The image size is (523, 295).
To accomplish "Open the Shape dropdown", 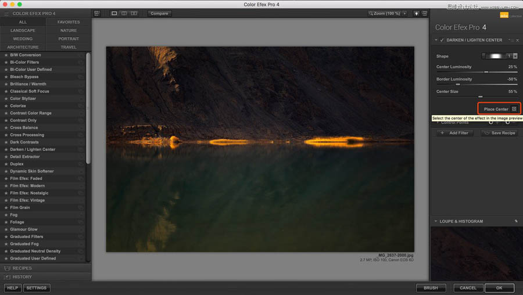I will [515, 56].
